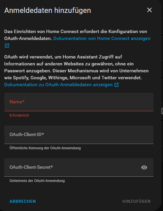Cancel with the ABBRECHEN button
This screenshot has height=211, width=163.
point(22,201)
